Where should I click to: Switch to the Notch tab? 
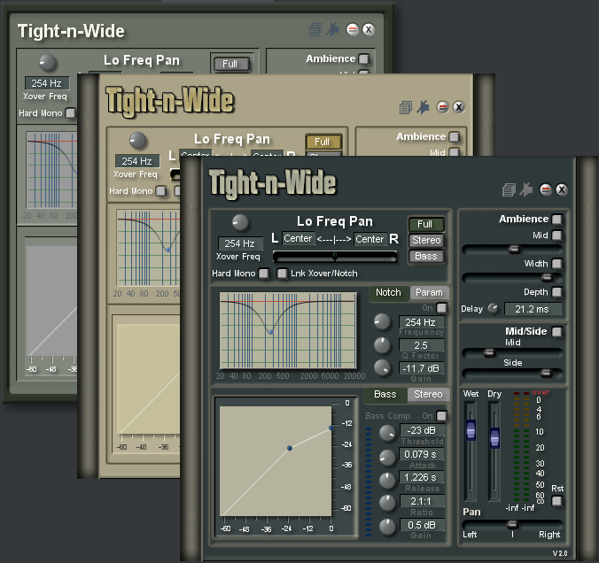[388, 293]
